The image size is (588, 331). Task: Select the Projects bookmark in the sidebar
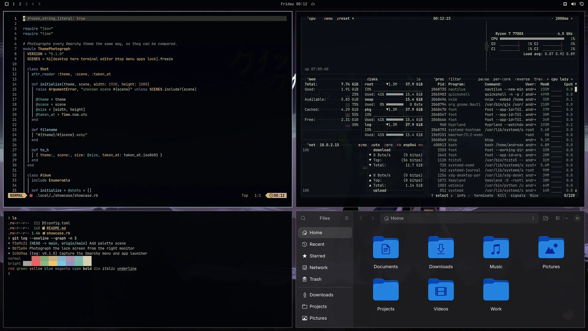325,306
